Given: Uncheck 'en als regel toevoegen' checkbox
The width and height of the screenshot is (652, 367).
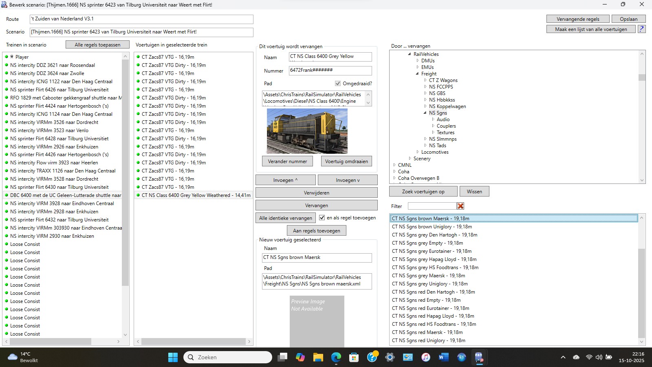Looking at the screenshot, I should 322,218.
